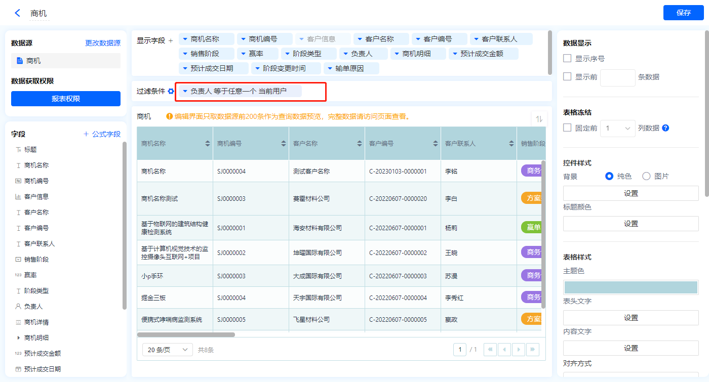Toggle the 固定前 freeze columns checkbox
The height and width of the screenshot is (382, 709).
click(567, 128)
